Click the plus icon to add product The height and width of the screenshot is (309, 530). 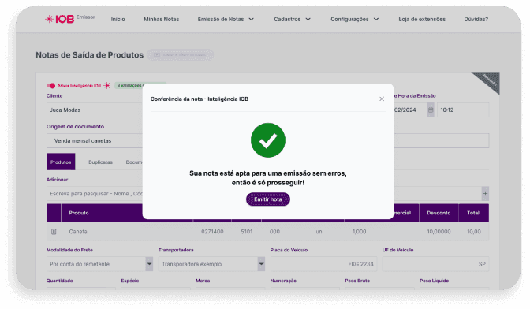485,193
